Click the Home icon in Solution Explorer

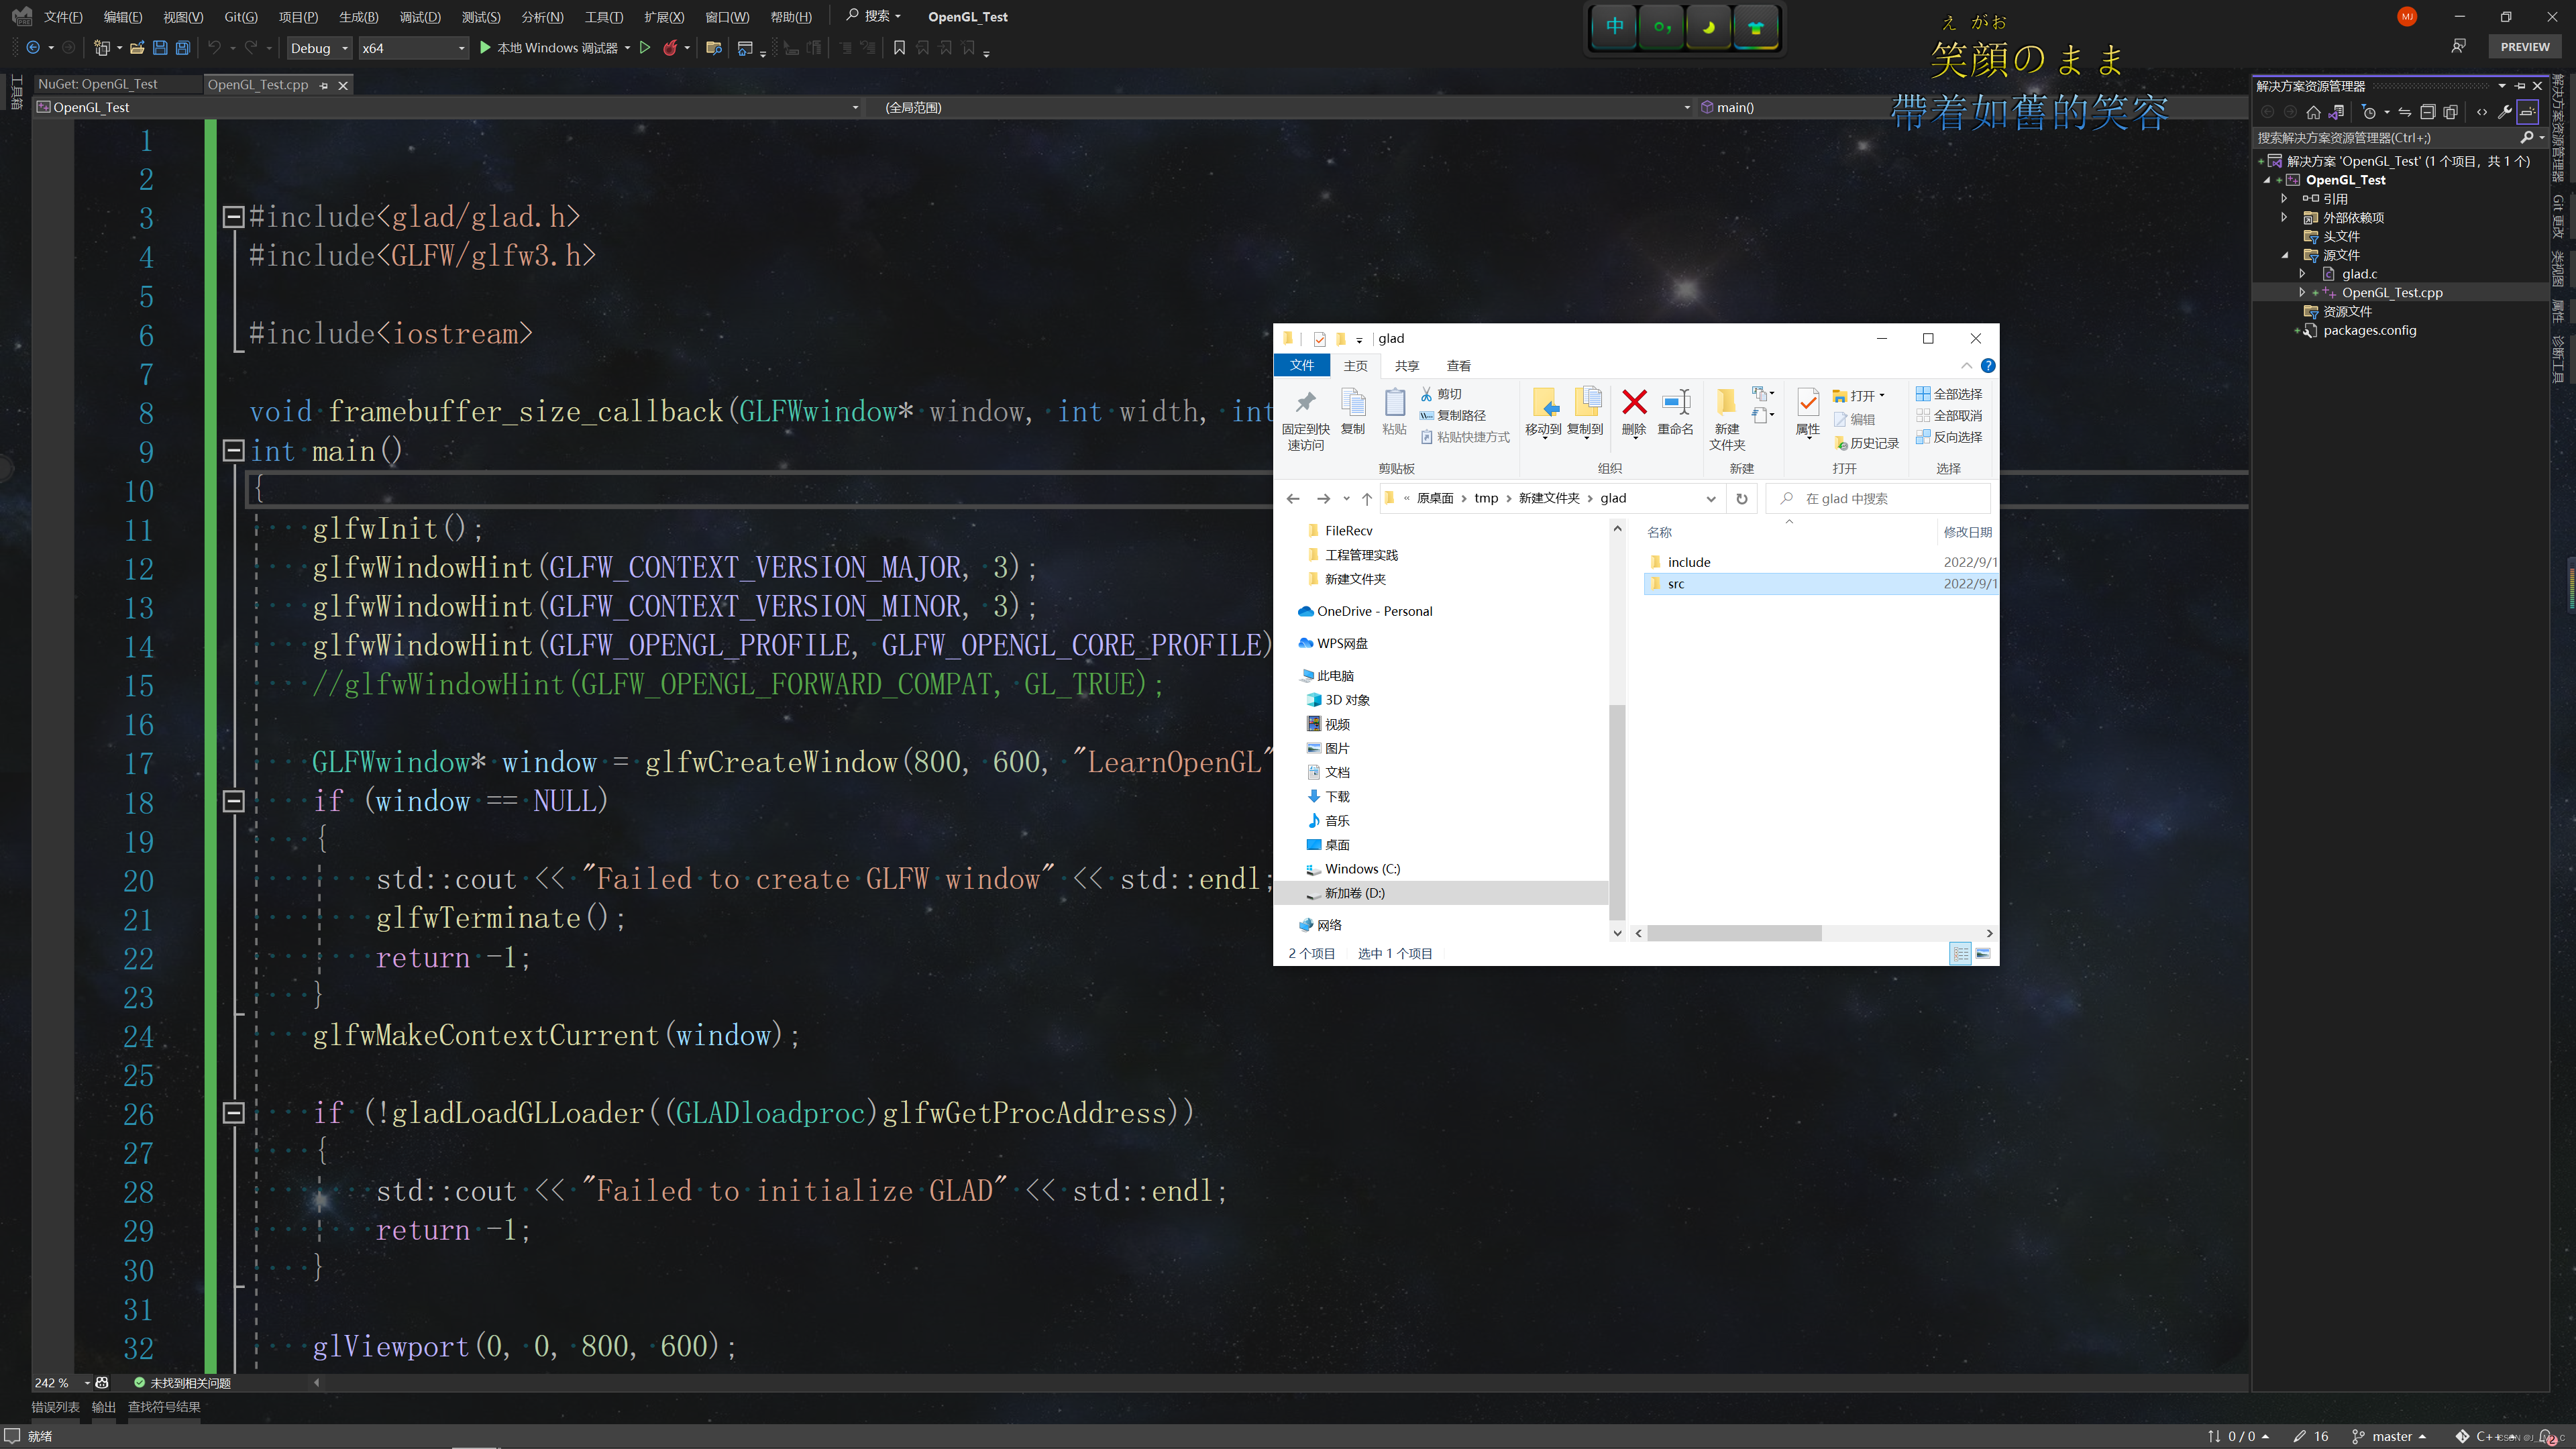2313,112
